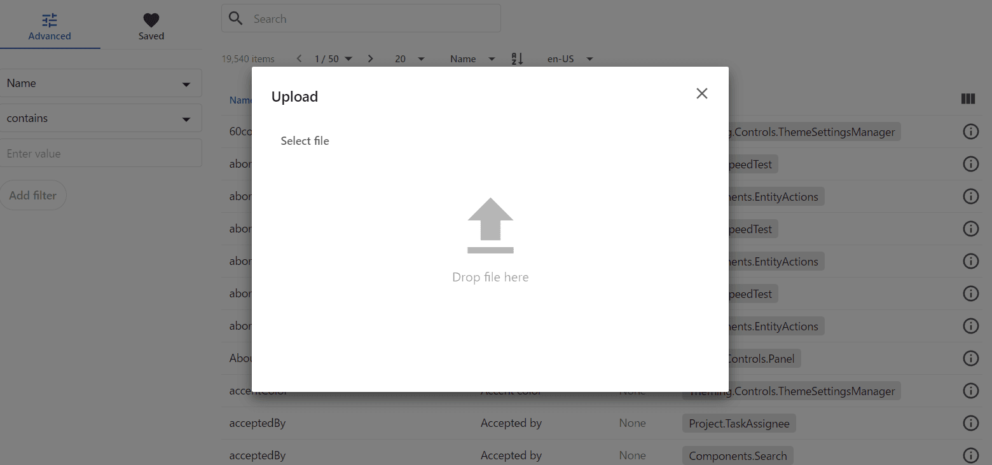Open the page size 20 dropdown

tap(410, 59)
